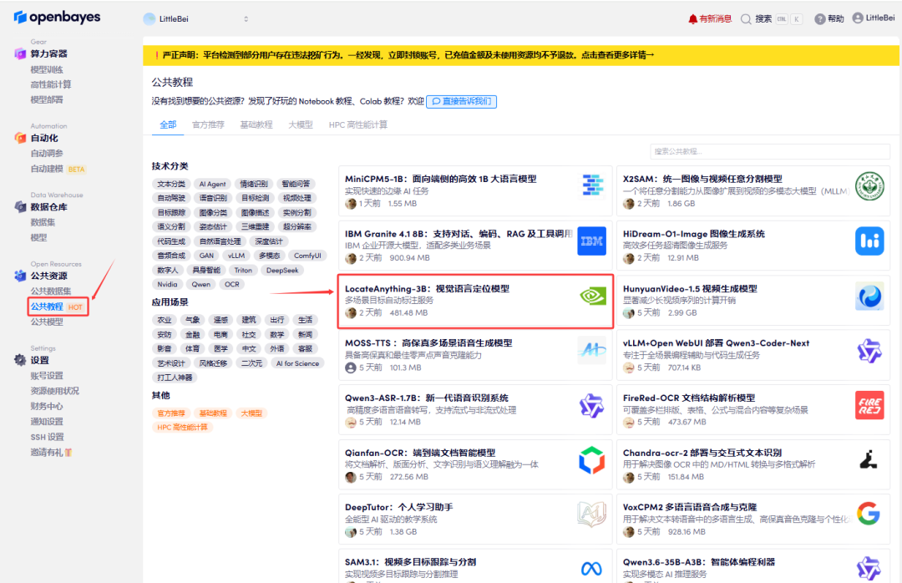Open LocateAnything-3B tutorial title

pos(427,288)
